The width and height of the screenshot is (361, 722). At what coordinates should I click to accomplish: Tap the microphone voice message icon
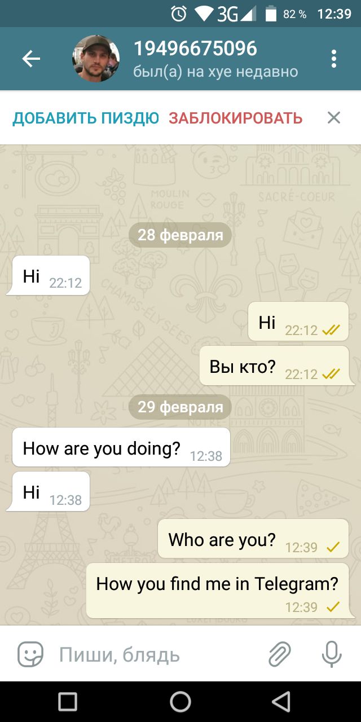(x=332, y=655)
